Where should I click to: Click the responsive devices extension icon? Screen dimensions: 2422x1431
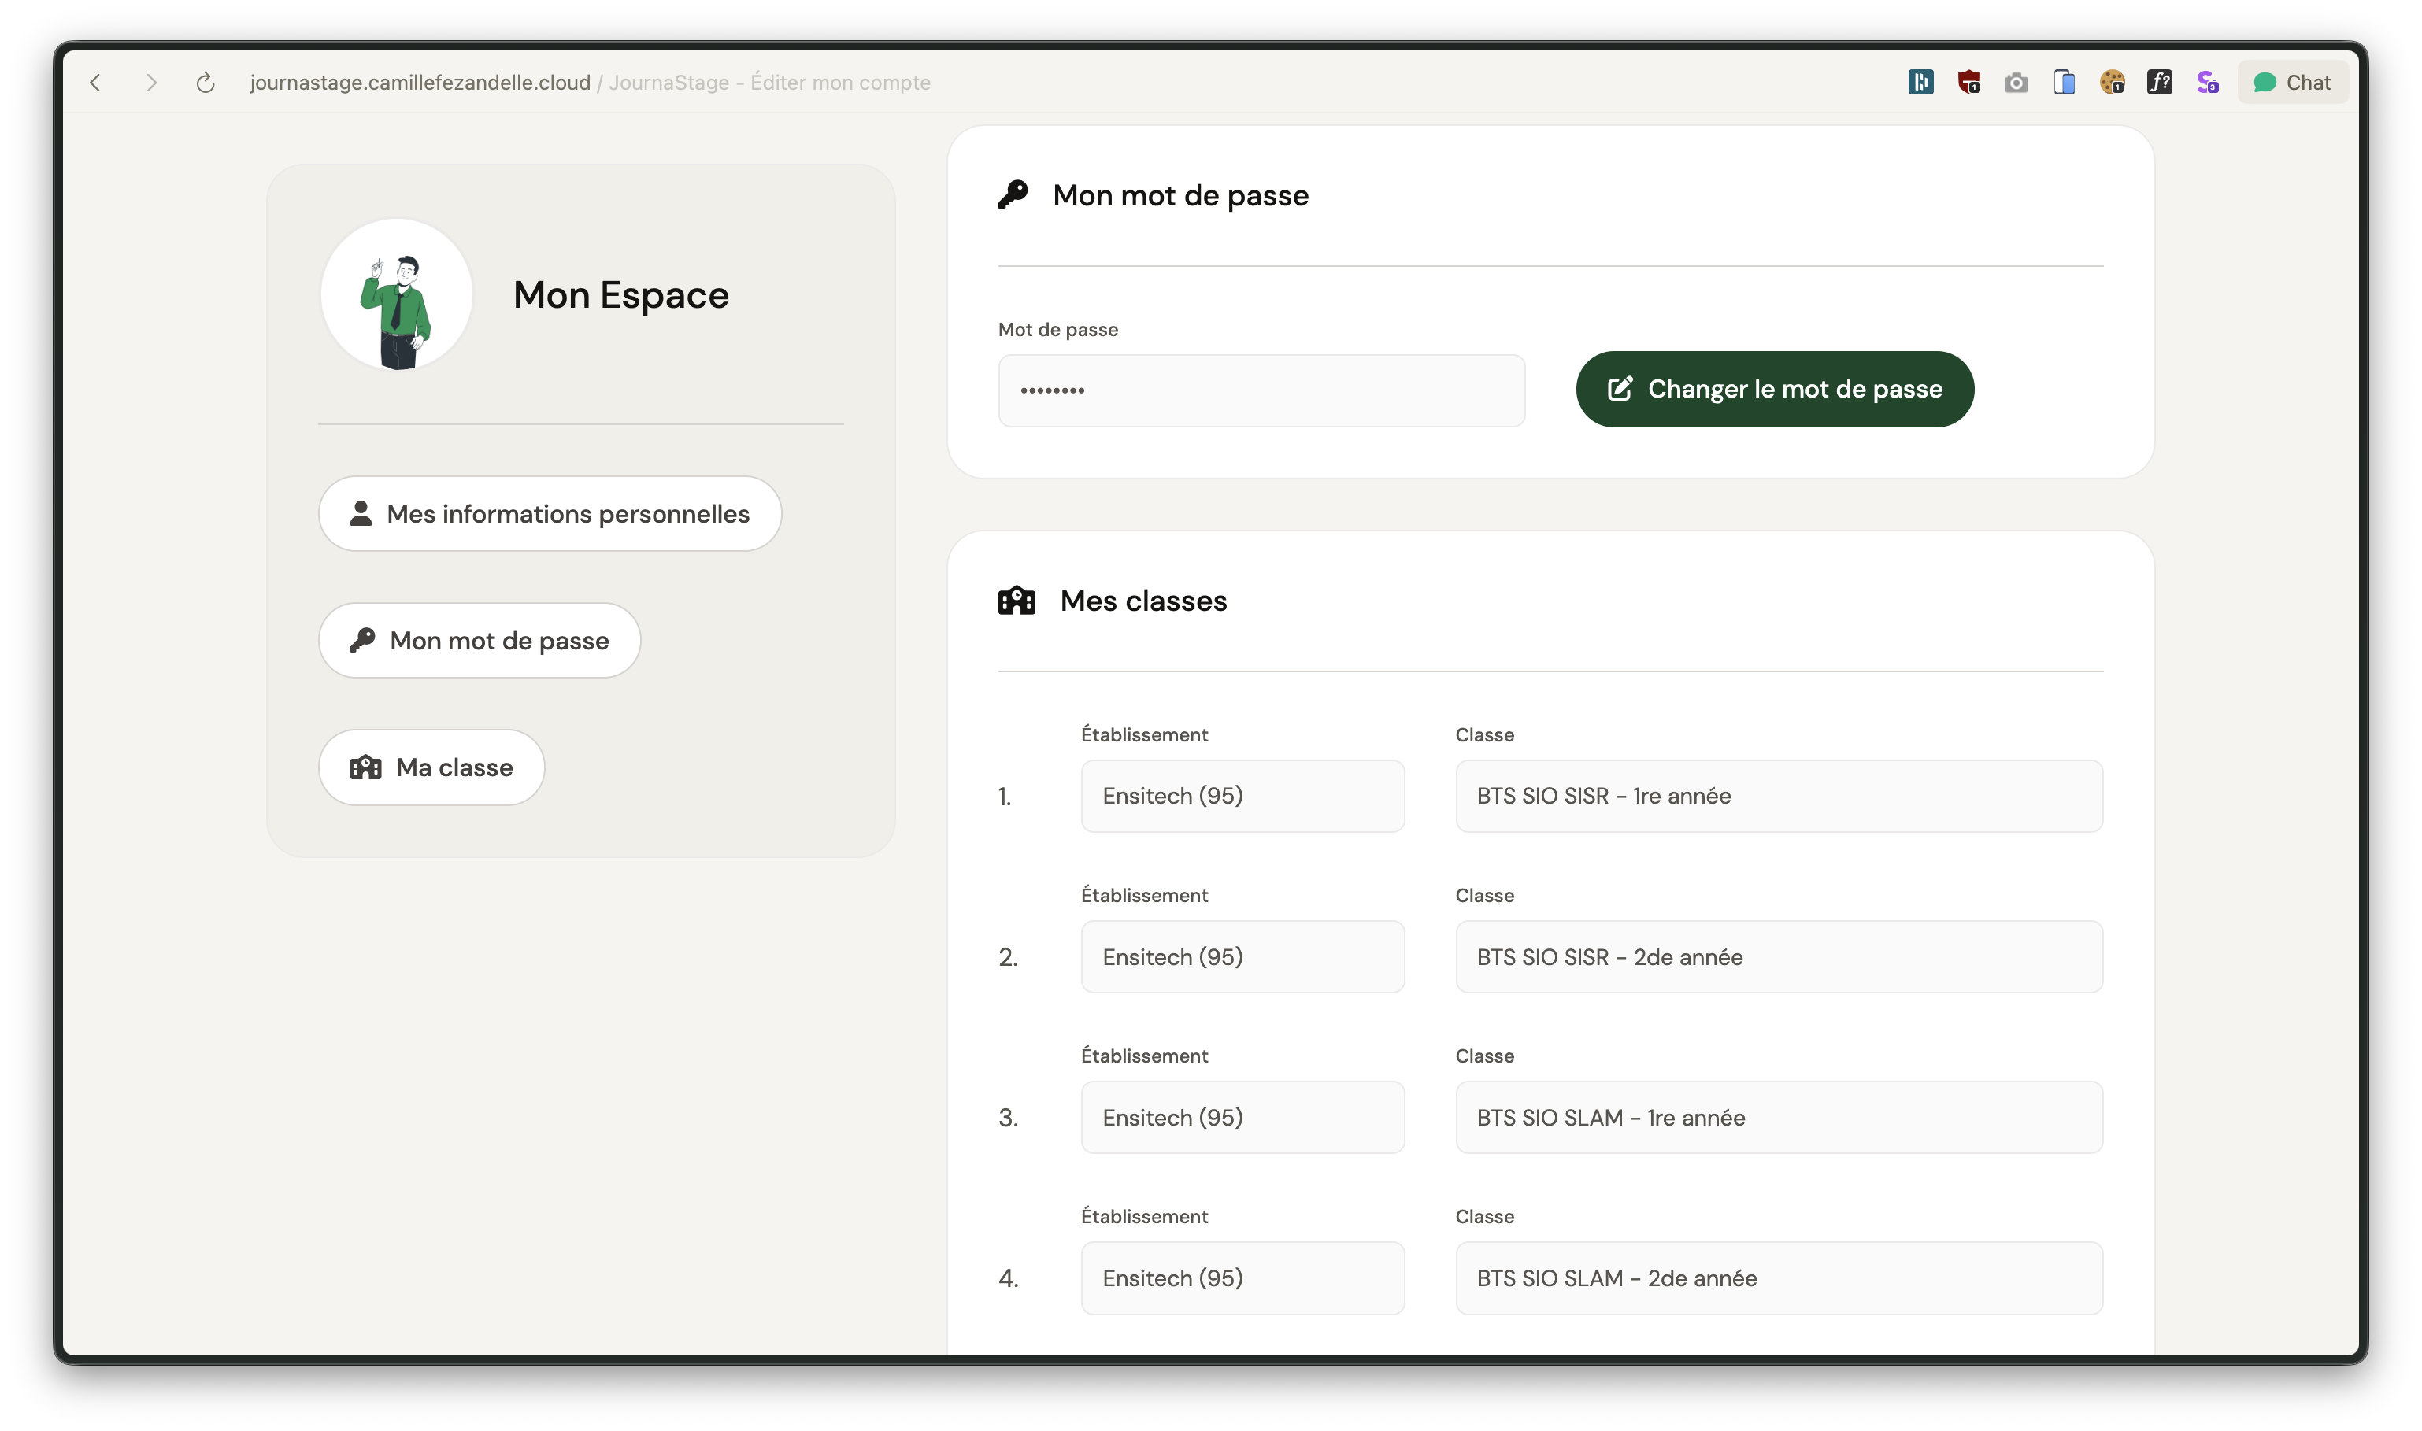tap(2065, 83)
